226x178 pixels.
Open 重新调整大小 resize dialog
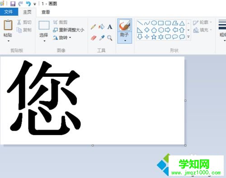(x=68, y=30)
